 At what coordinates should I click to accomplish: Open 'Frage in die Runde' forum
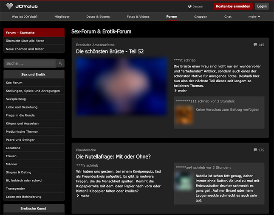pyautogui.click(x=34, y=115)
